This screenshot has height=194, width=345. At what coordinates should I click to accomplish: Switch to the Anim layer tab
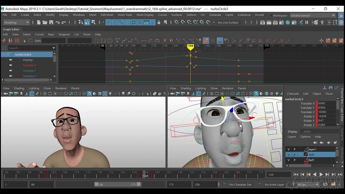tap(307, 131)
